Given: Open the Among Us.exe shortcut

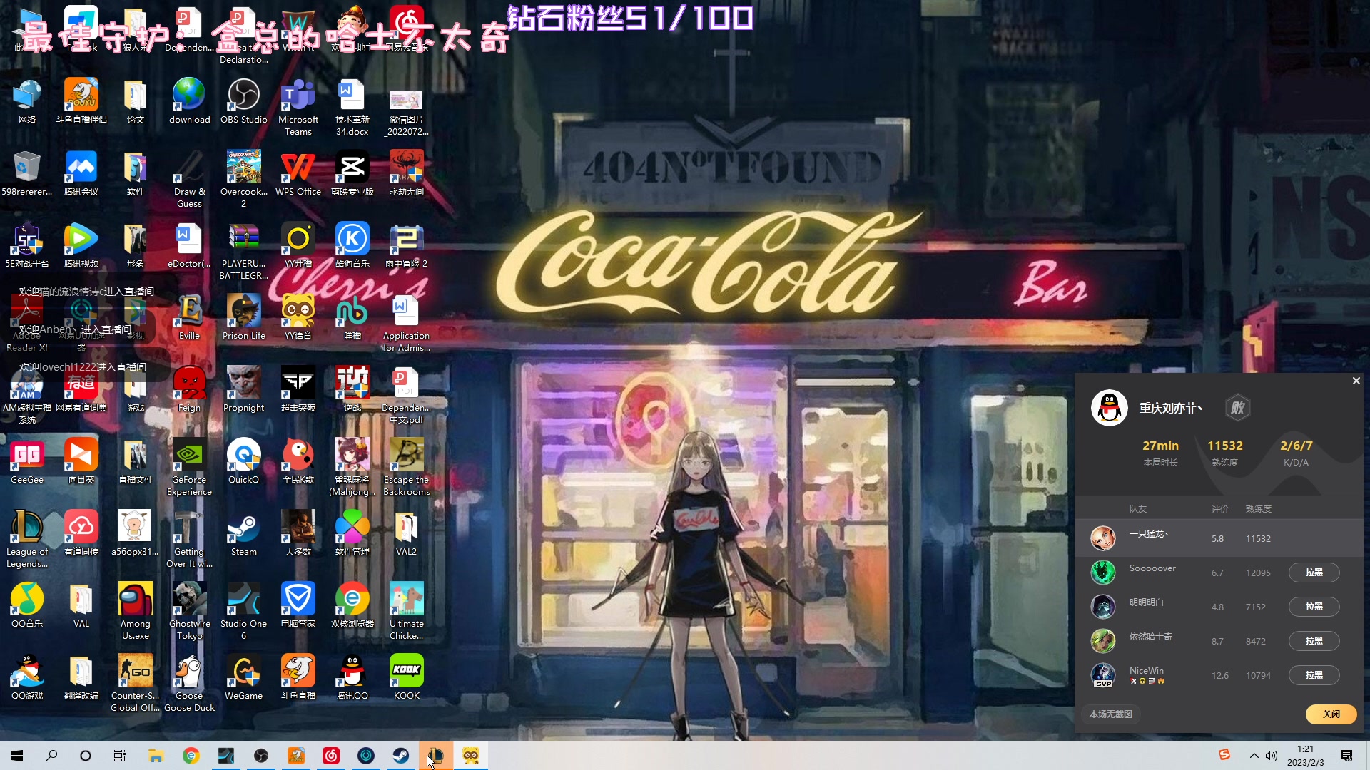Looking at the screenshot, I should tap(135, 600).
